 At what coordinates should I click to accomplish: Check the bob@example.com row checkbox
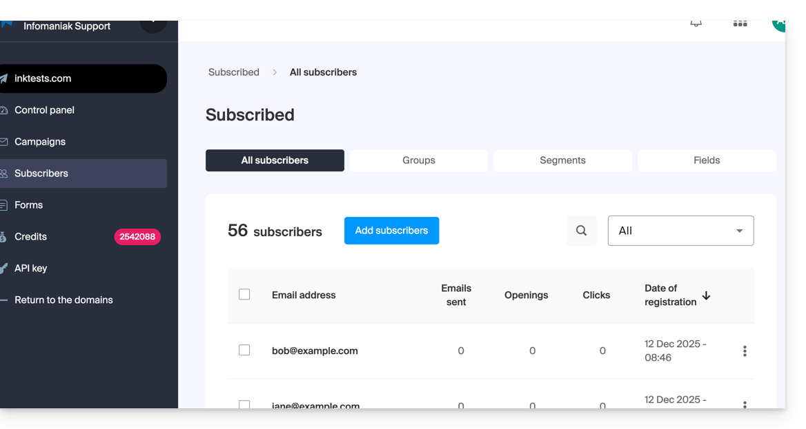coord(244,350)
